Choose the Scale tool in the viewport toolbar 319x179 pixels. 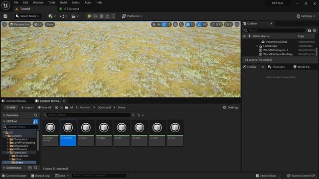(169, 24)
